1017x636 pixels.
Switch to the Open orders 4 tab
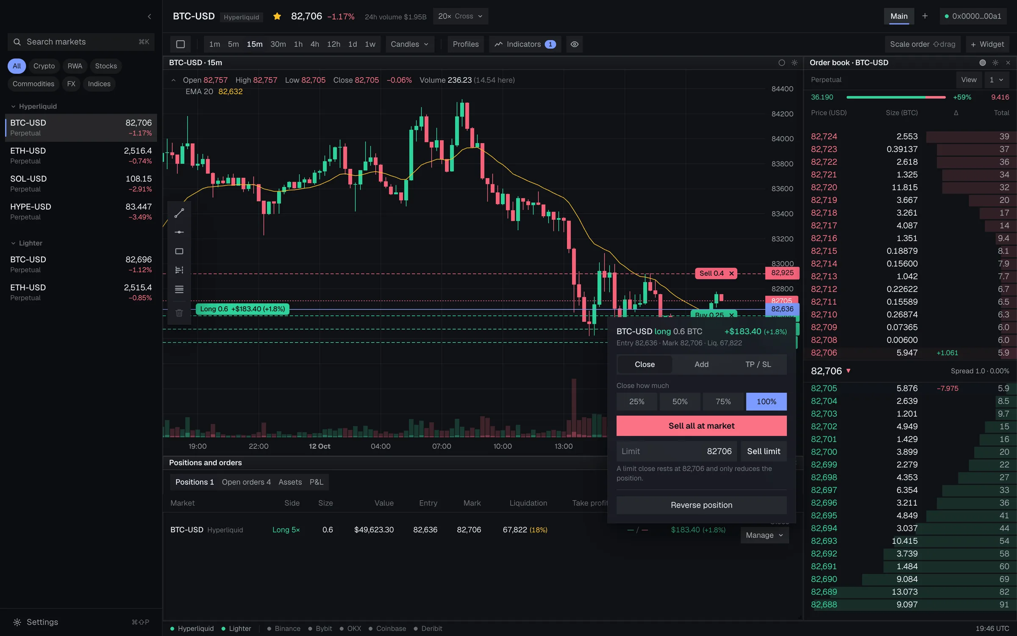[246, 482]
